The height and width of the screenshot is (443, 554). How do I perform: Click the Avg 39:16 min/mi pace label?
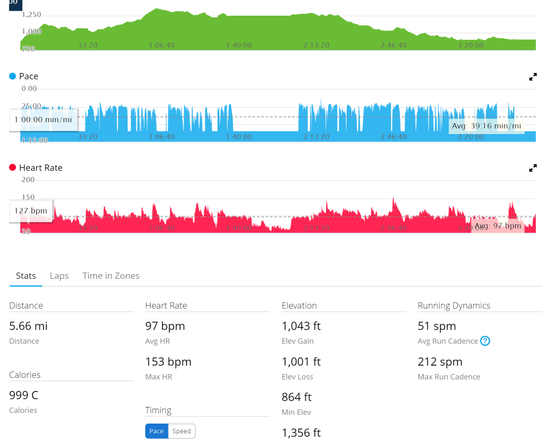[x=486, y=126]
